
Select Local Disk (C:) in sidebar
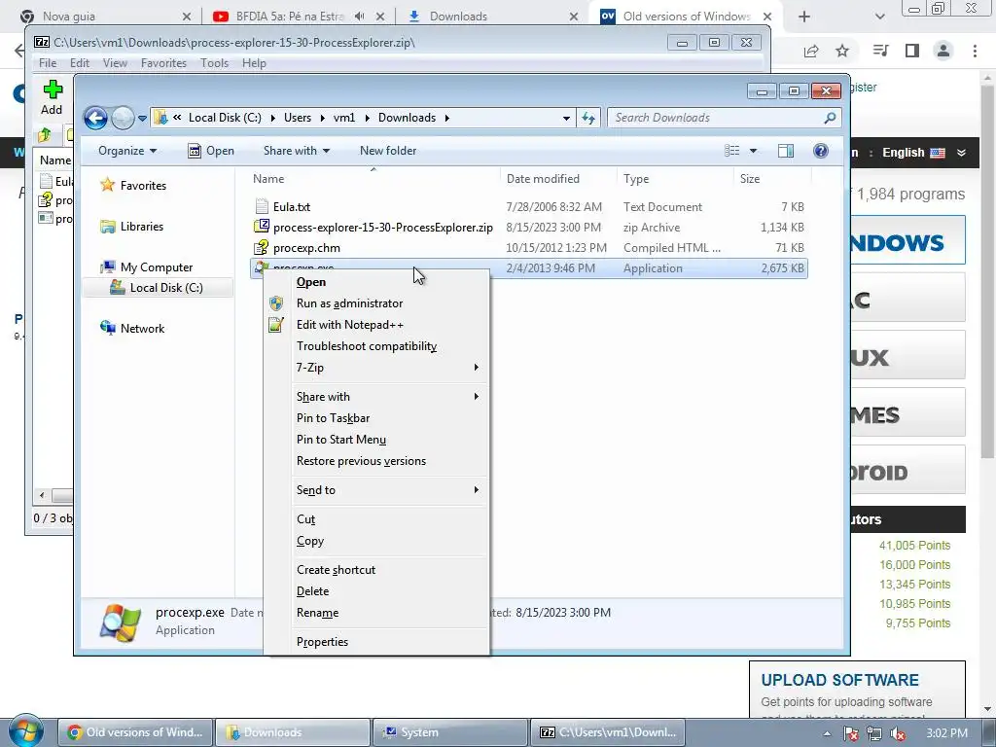[157, 288]
